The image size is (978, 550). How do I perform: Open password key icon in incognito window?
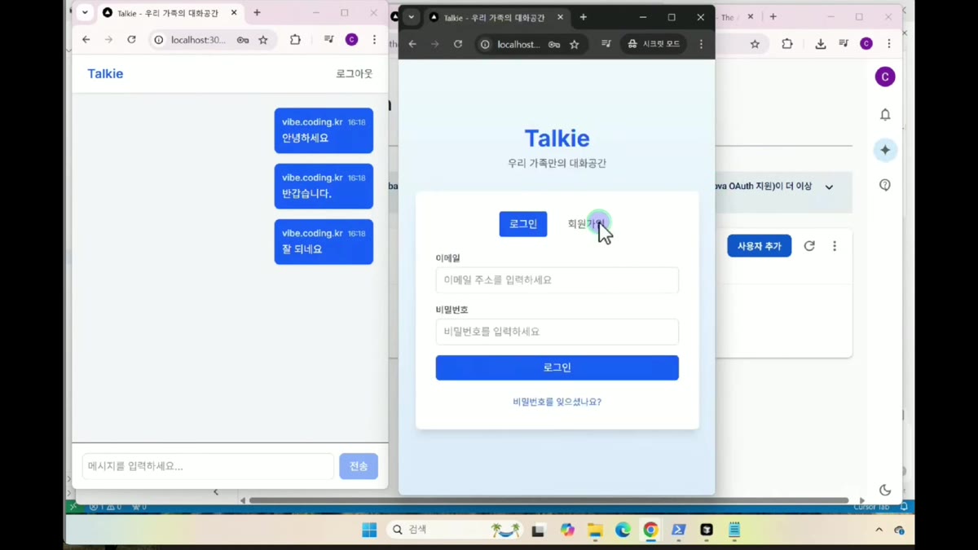tap(554, 44)
